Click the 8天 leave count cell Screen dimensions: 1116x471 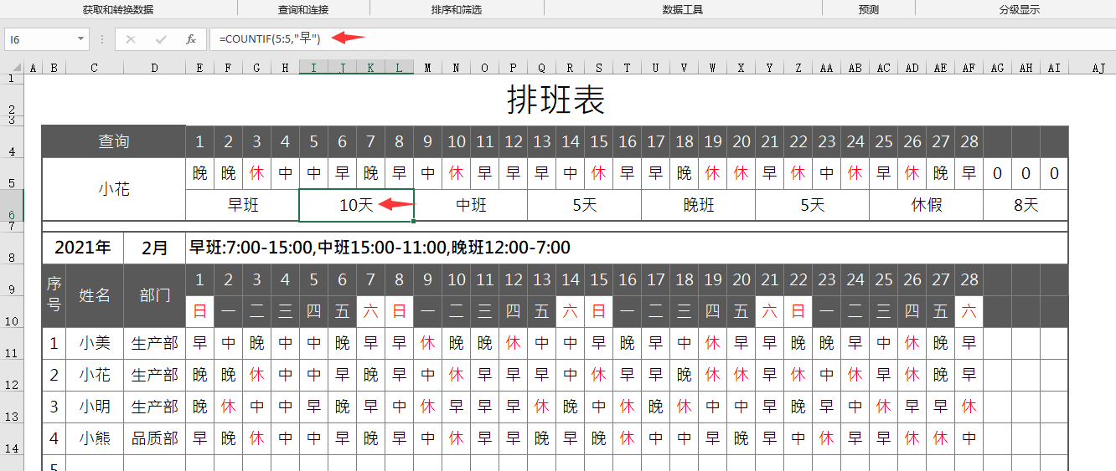(x=1026, y=205)
